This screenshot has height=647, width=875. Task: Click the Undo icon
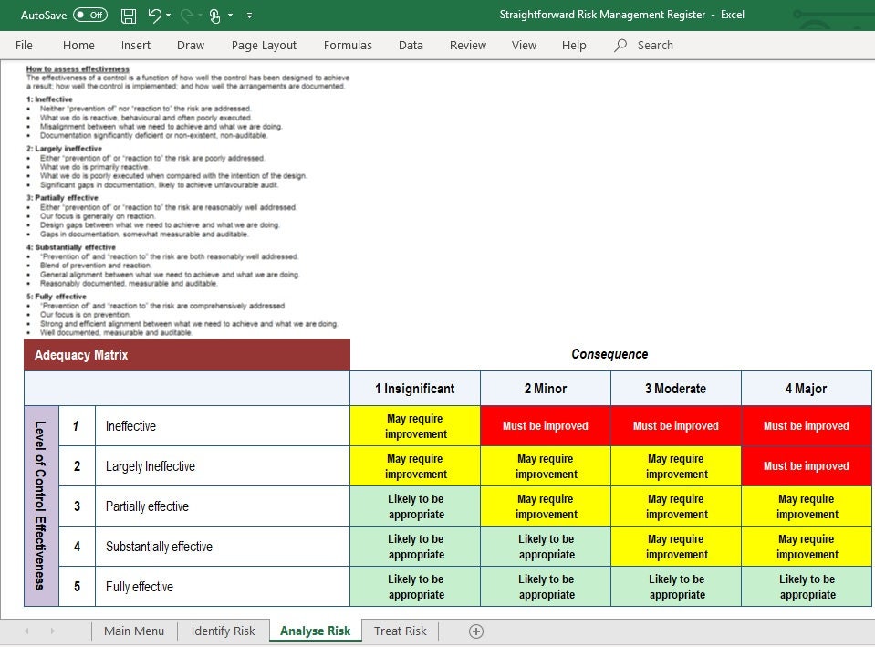click(154, 16)
